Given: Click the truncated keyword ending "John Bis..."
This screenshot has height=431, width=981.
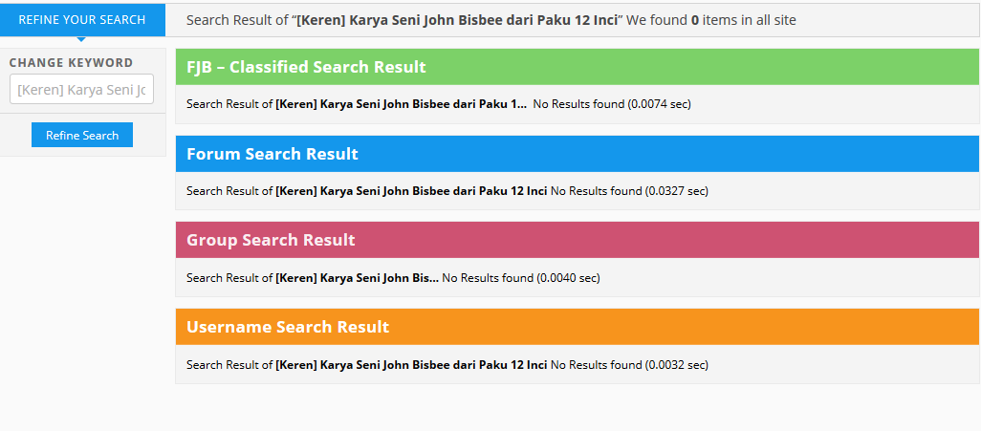Looking at the screenshot, I should [358, 278].
